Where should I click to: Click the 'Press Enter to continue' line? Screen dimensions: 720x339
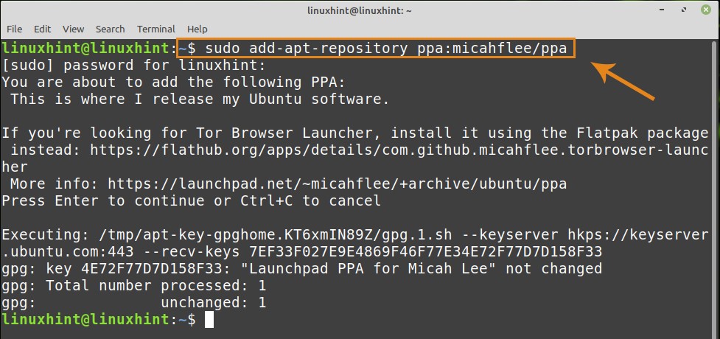pos(191,200)
